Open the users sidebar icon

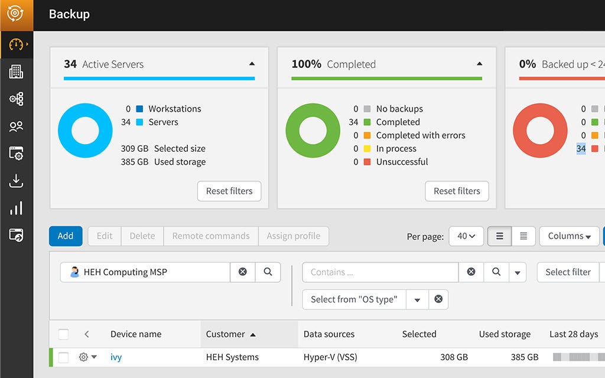pos(16,126)
